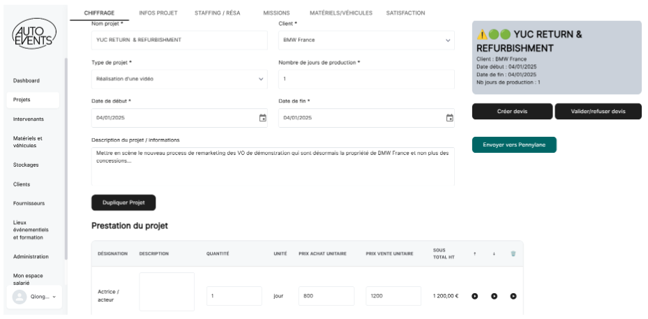Click the PRIX ACHAT UNITAIRE column header
Viewport: 648px width, 319px height.
(322, 253)
